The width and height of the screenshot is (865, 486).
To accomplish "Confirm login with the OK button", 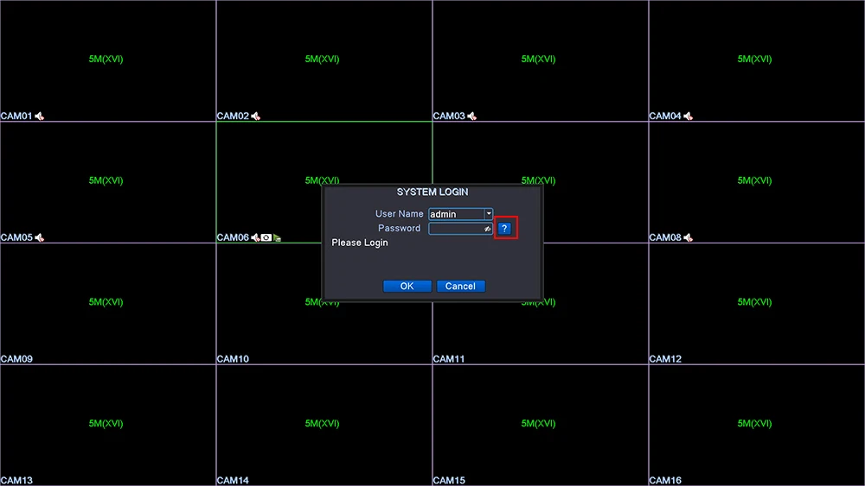I will point(407,287).
